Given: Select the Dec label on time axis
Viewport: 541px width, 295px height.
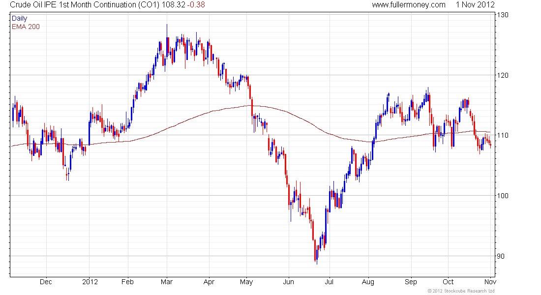Looking at the screenshot, I should [x=46, y=282].
